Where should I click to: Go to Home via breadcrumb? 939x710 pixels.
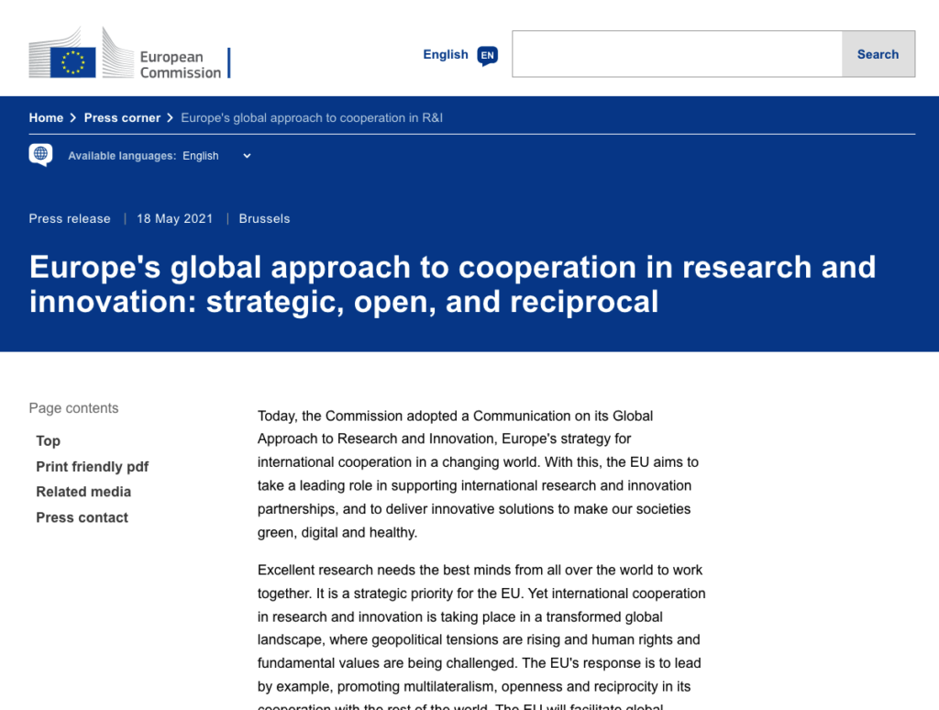coord(46,118)
